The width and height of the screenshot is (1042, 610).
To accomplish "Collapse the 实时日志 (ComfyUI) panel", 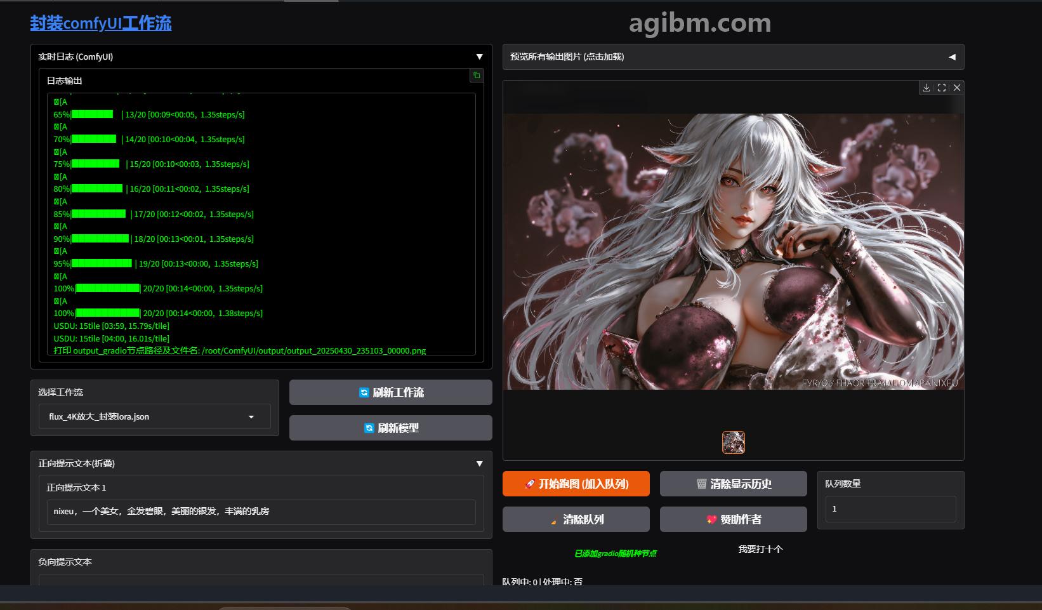I will click(480, 56).
